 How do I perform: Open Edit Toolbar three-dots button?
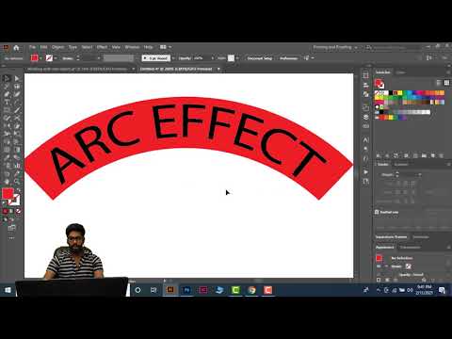(11, 238)
